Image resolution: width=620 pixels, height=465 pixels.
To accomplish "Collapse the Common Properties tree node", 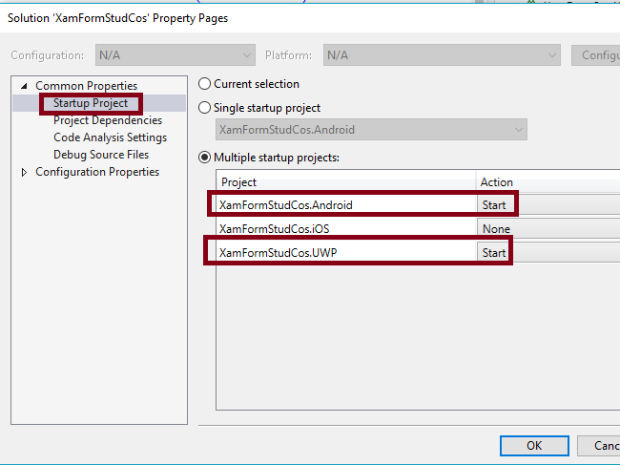I will 25,86.
